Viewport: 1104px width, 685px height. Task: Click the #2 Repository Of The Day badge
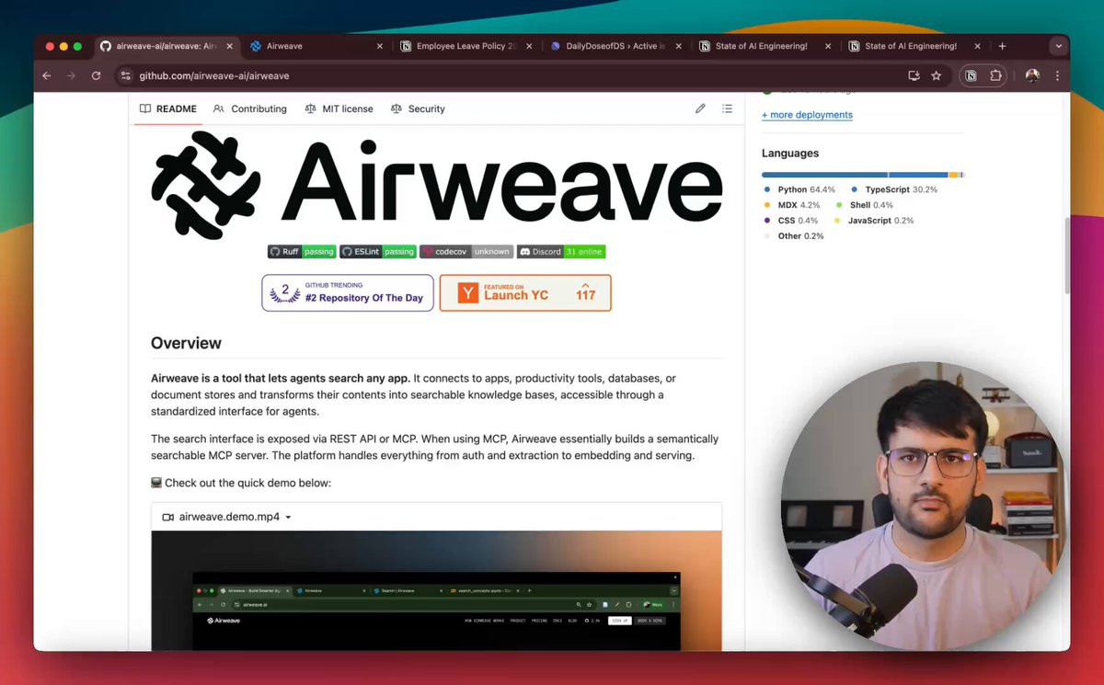(348, 292)
